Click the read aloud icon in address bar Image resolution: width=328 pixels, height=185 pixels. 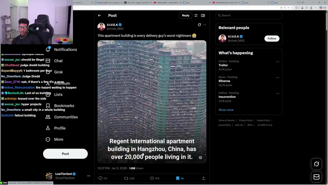pyautogui.click(x=288, y=8)
